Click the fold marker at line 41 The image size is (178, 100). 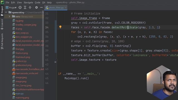[57, 60]
